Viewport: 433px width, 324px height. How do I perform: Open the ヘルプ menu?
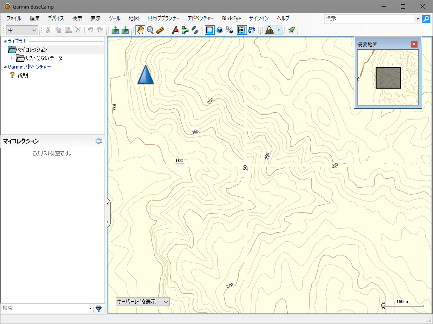[x=283, y=18]
